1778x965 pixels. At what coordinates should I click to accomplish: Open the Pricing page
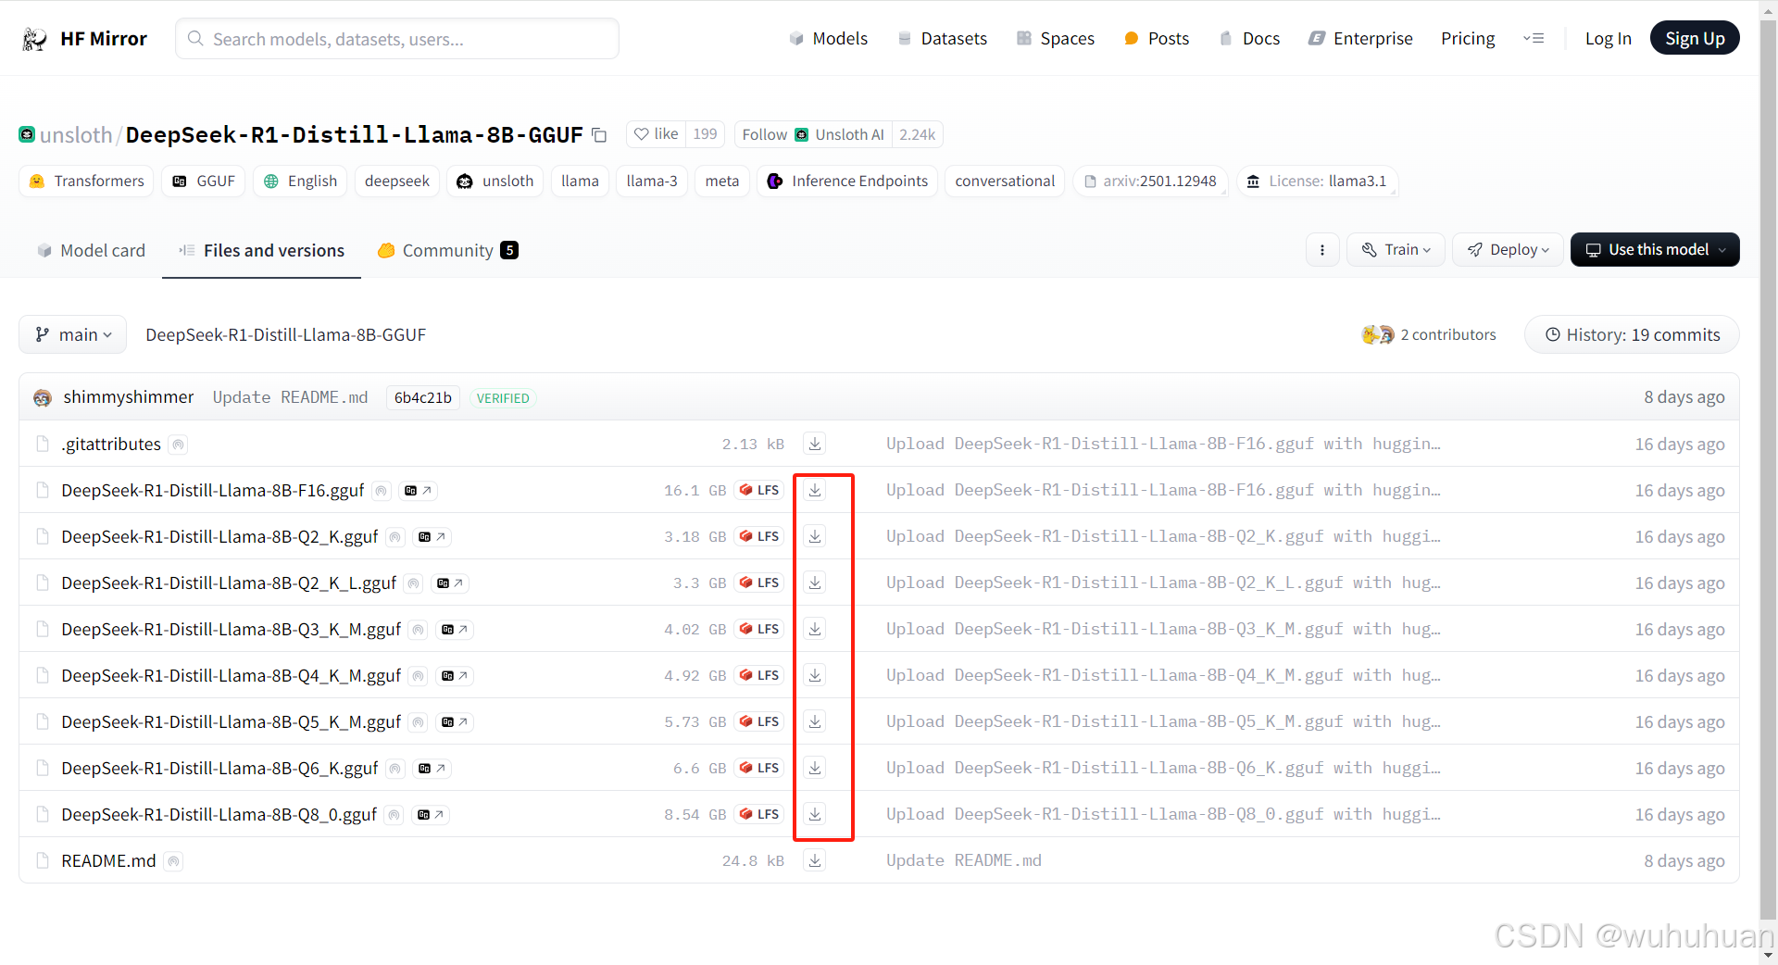coord(1468,38)
